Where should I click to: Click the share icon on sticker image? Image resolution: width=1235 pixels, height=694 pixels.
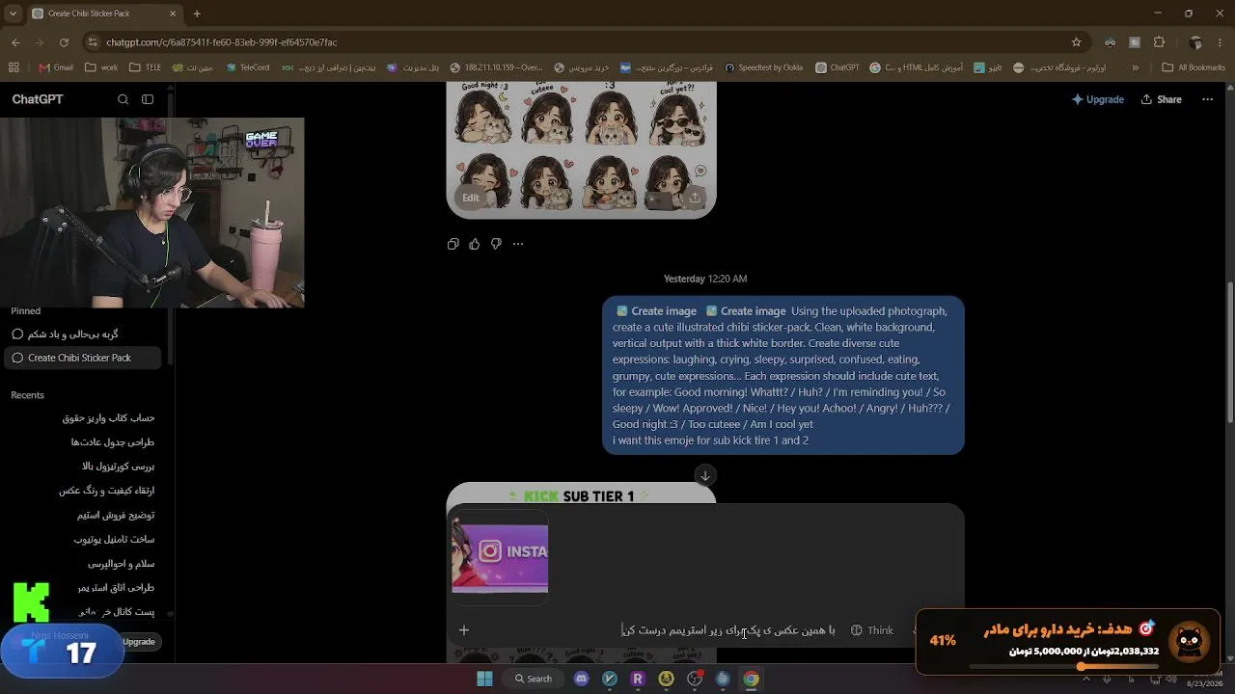pos(694,198)
